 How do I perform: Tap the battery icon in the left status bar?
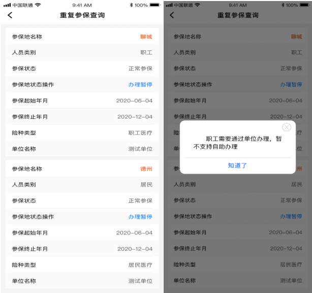pos(153,5)
